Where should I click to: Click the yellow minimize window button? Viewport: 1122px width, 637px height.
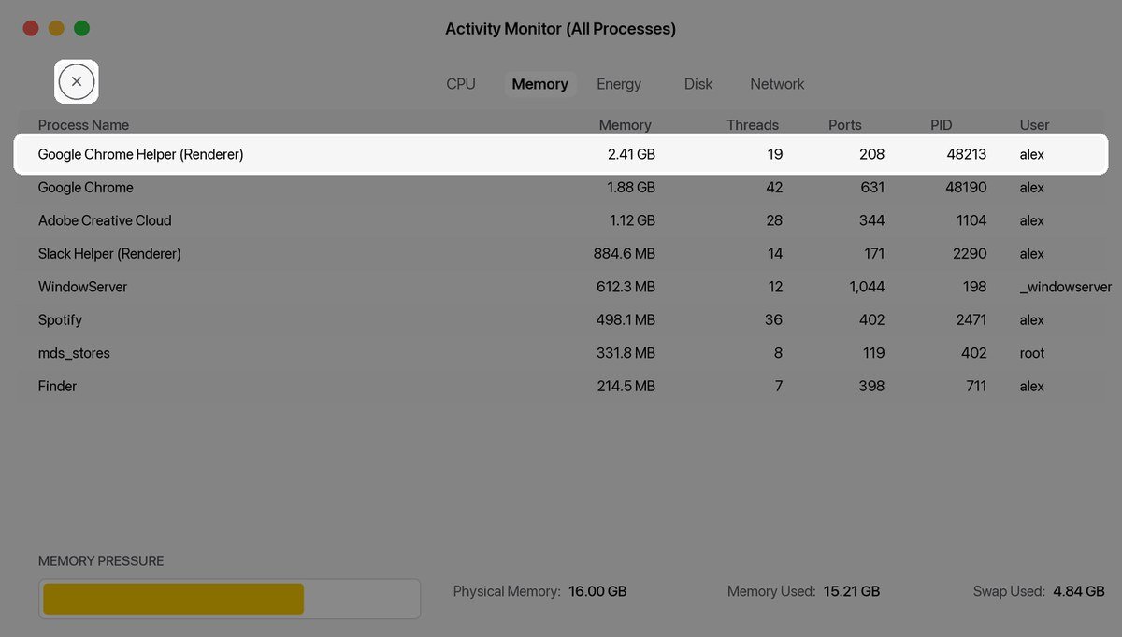56,28
